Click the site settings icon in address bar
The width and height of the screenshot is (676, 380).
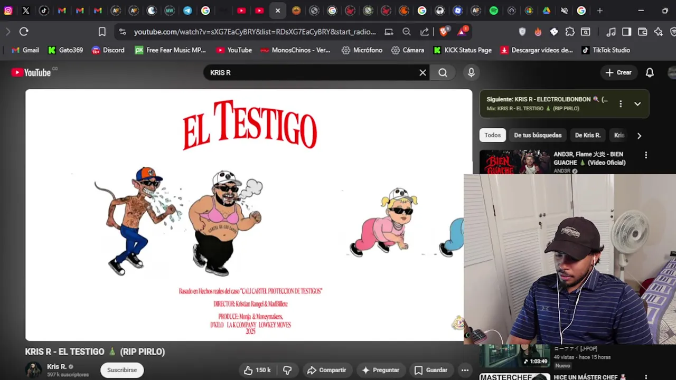click(123, 32)
